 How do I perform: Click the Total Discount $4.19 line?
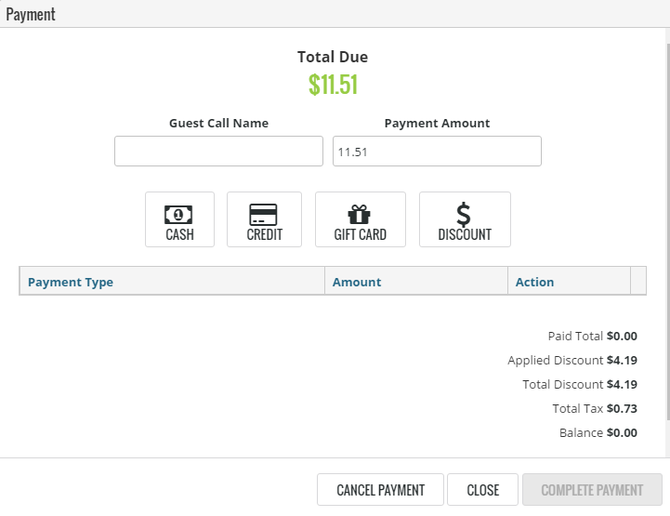pos(580,385)
